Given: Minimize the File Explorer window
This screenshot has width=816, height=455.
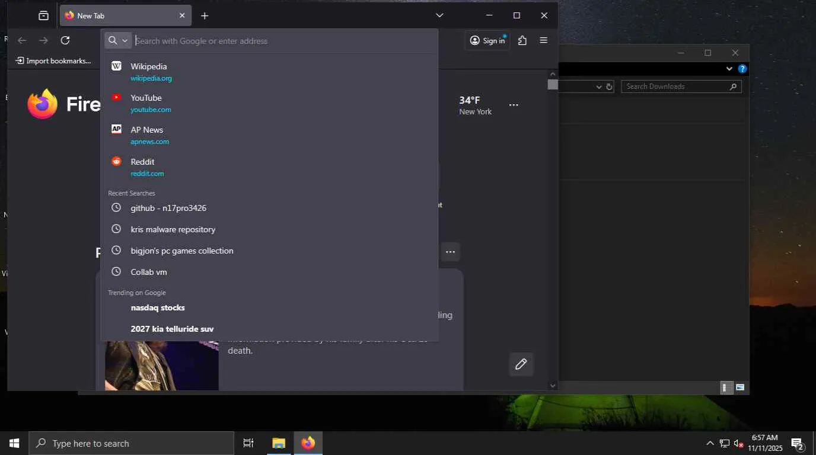Looking at the screenshot, I should [x=680, y=53].
